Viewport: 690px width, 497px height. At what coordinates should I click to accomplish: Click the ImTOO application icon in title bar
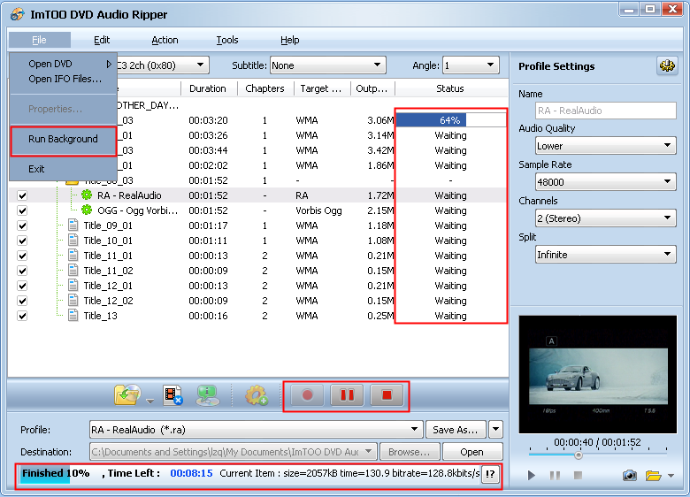[18, 14]
